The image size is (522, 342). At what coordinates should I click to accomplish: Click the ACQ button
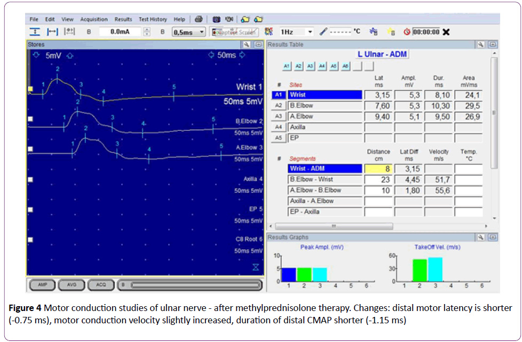[x=101, y=285]
